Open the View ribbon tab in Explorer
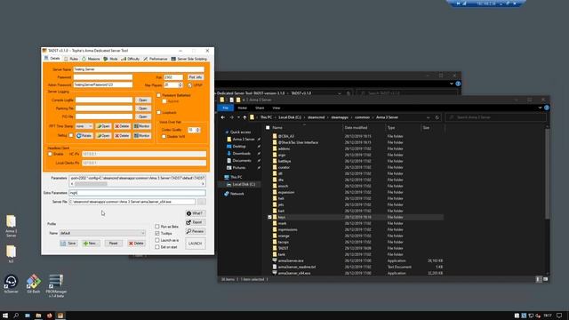 [276, 108]
